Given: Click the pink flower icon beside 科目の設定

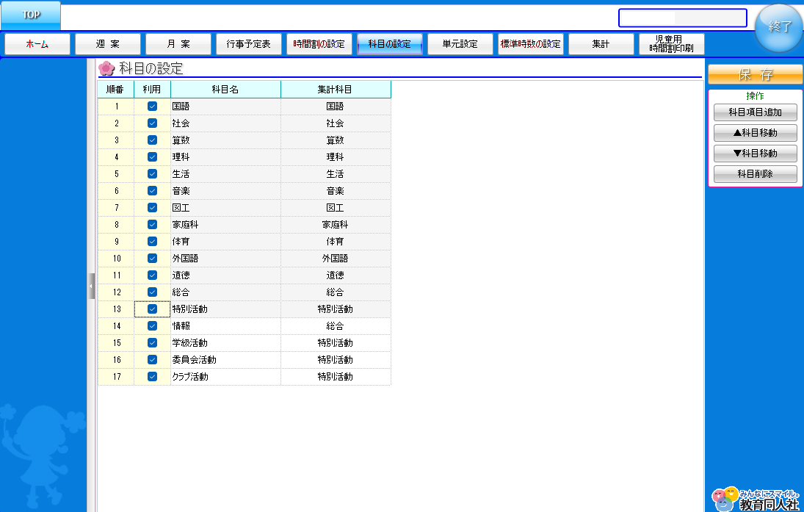Looking at the screenshot, I should [107, 69].
